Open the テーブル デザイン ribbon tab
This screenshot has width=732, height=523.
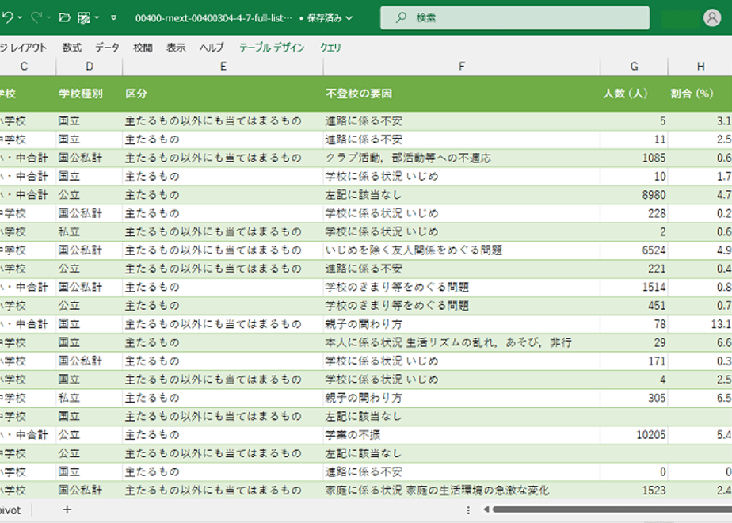272,48
